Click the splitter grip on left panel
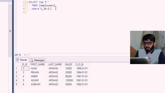This screenshot has height=93, width=165. click(x=10, y=31)
